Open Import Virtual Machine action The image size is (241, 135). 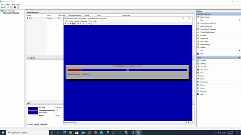point(208,23)
